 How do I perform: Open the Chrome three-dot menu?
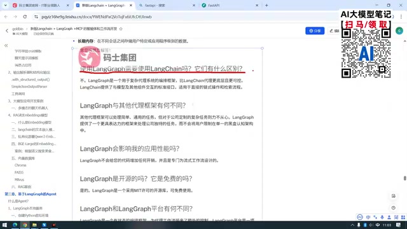(401, 17)
